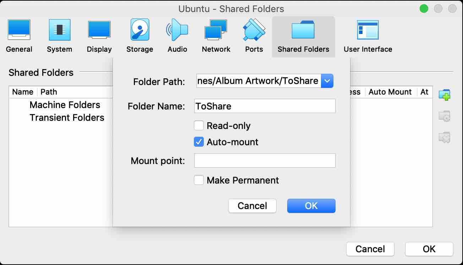Viewport: 463px width, 265px height.
Task: Open the Audio settings page
Action: pyautogui.click(x=177, y=34)
